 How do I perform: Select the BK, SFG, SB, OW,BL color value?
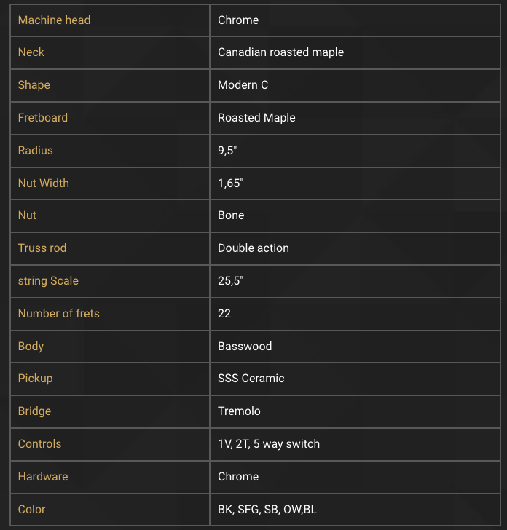[x=267, y=510]
